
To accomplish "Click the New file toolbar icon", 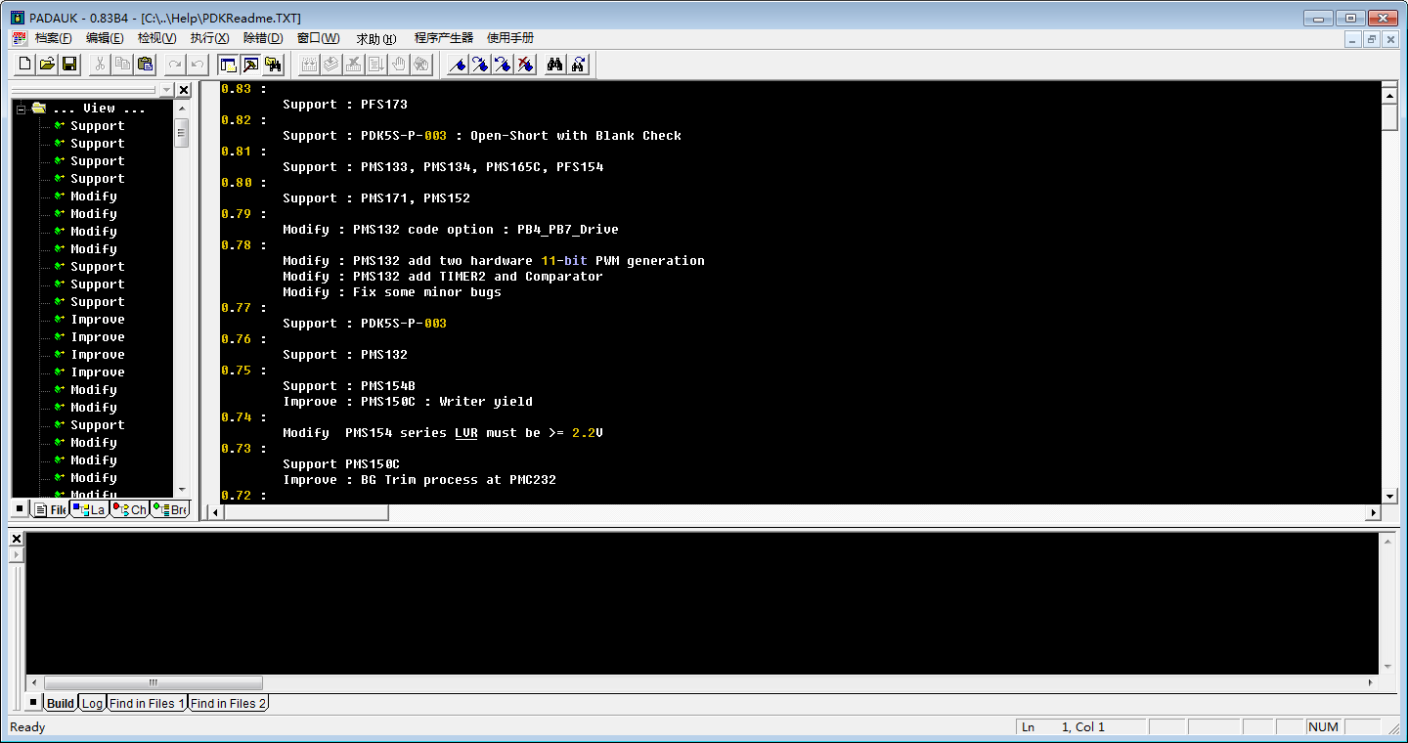I will pyautogui.click(x=24, y=64).
